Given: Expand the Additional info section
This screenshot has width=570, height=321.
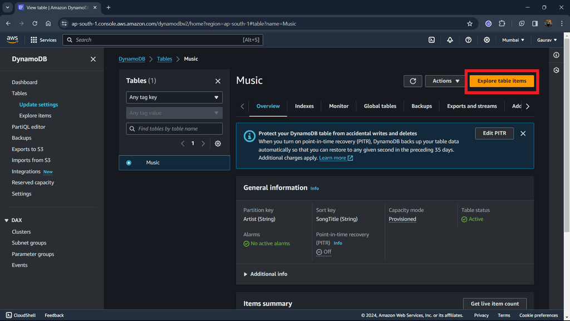Looking at the screenshot, I should point(266,274).
